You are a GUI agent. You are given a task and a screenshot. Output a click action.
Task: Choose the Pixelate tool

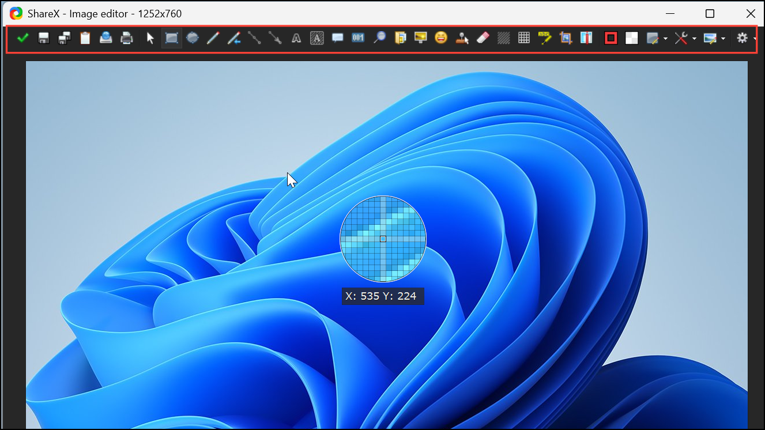[524, 38]
